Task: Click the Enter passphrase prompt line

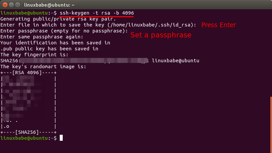Action: (64, 31)
